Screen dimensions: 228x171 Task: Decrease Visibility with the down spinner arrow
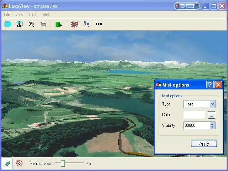click(x=212, y=127)
